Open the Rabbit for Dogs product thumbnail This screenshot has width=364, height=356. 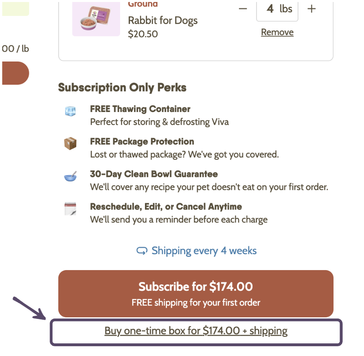[x=96, y=18]
